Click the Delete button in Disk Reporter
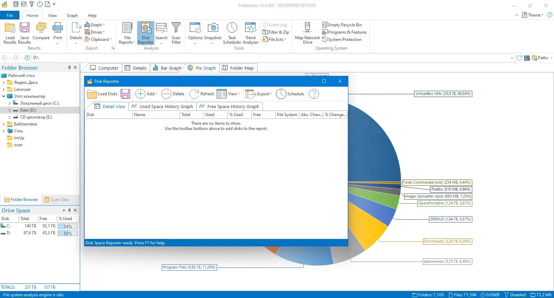The height and width of the screenshot is (298, 554). [x=173, y=94]
